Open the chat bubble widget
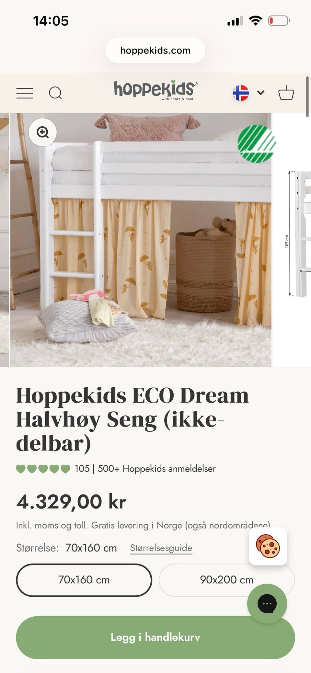The height and width of the screenshot is (673, 311). pos(267,603)
